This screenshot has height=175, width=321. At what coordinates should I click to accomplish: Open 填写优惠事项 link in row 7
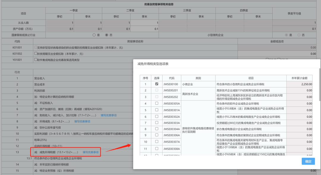pos(109,115)
